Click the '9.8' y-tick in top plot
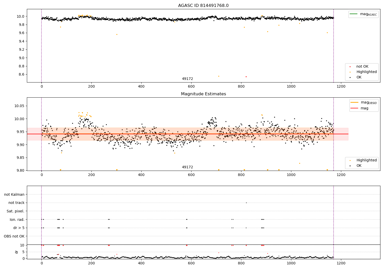The width and height of the screenshot is (384, 269). 22,25
